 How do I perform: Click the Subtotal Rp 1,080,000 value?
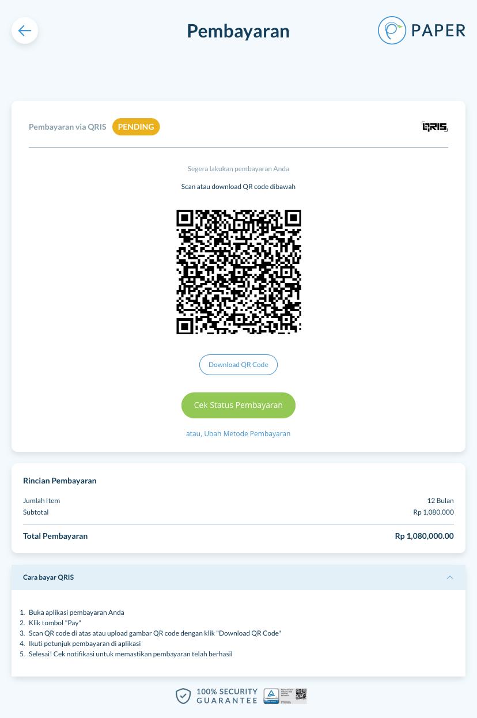(x=433, y=512)
